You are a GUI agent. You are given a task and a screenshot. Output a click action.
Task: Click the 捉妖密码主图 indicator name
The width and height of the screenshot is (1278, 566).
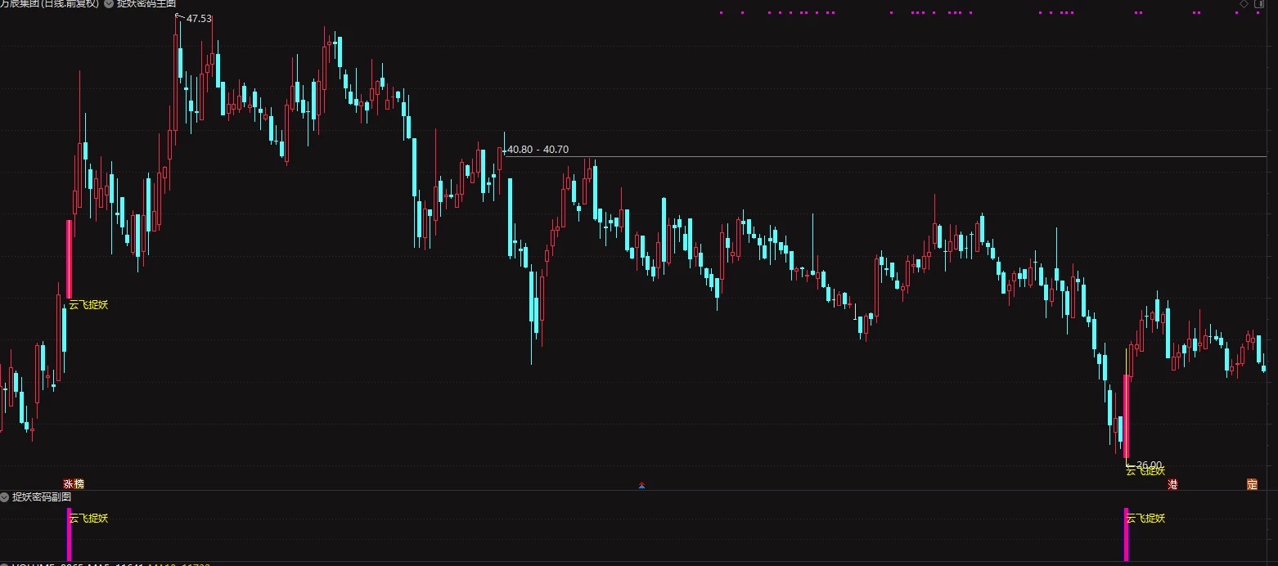coord(146,4)
